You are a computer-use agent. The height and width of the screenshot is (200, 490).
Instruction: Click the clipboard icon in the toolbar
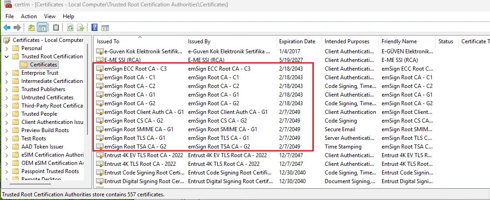coord(56,27)
